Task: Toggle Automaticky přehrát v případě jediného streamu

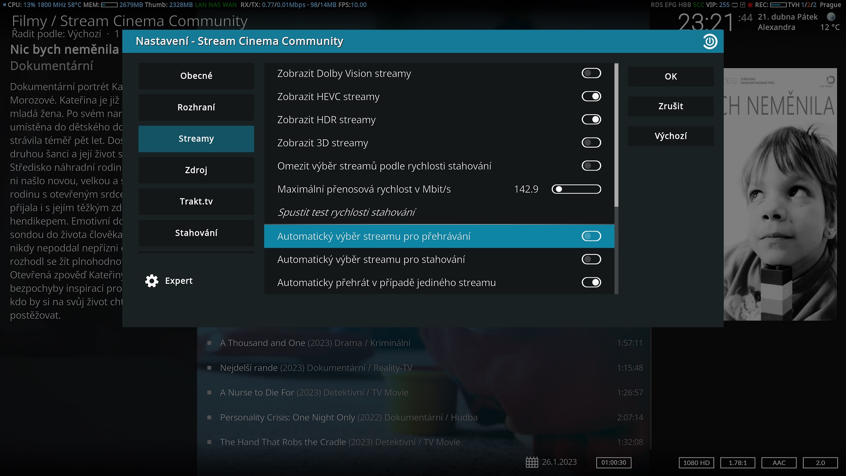Action: click(591, 283)
